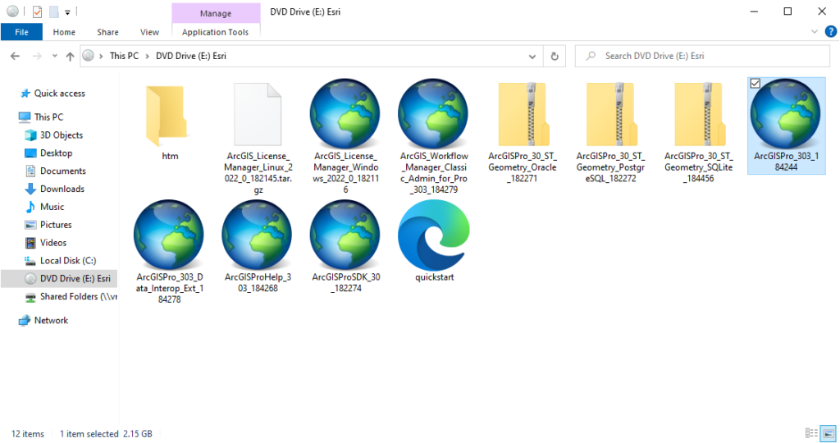Select the quickstart Edge icon
The width and height of the screenshot is (840, 443).
pos(434,235)
